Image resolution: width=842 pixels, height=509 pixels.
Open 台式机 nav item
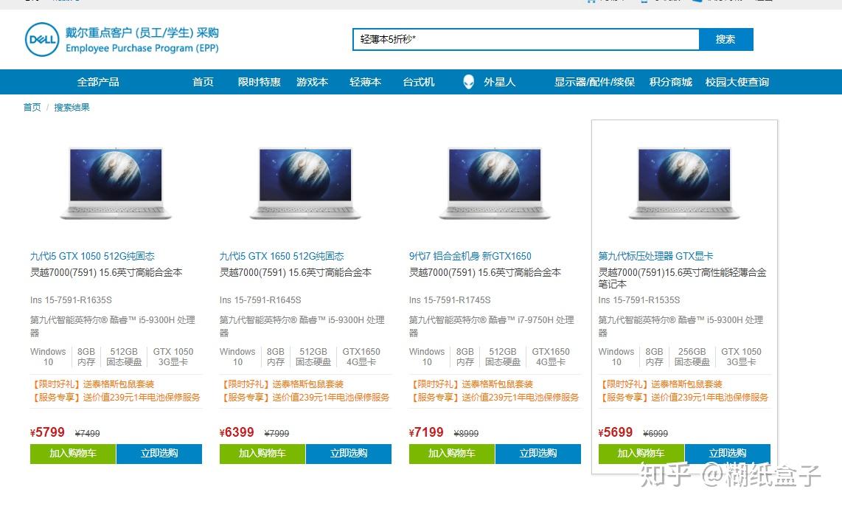[419, 82]
